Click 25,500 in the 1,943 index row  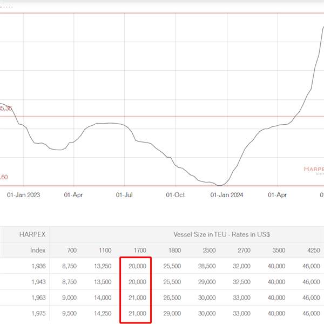[172, 282]
